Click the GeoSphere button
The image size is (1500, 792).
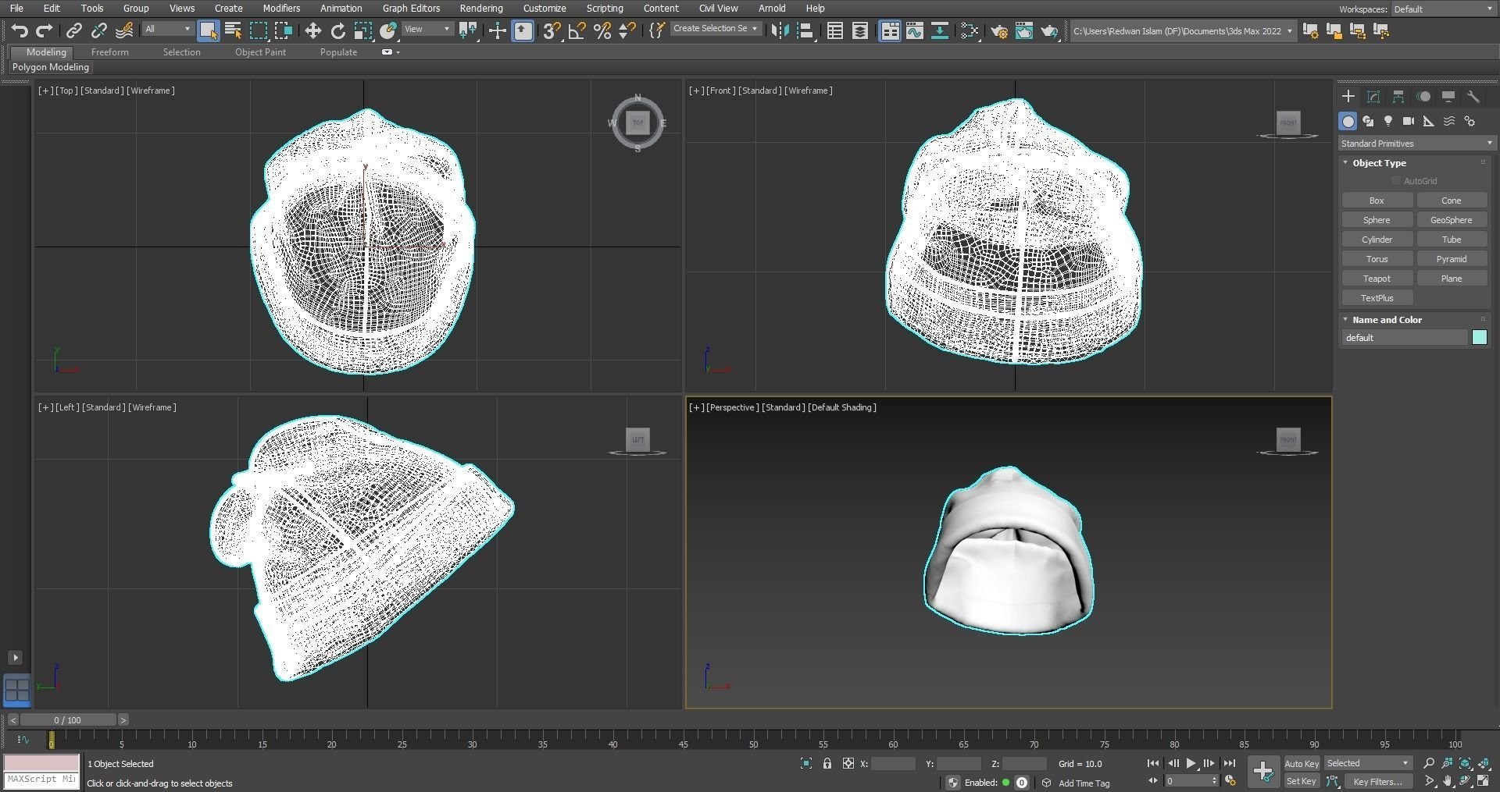point(1451,220)
